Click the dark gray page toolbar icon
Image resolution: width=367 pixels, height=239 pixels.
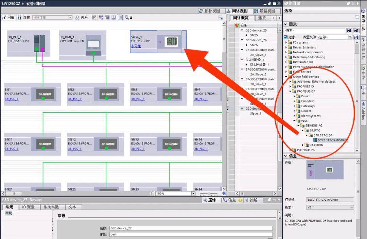click(107, 18)
